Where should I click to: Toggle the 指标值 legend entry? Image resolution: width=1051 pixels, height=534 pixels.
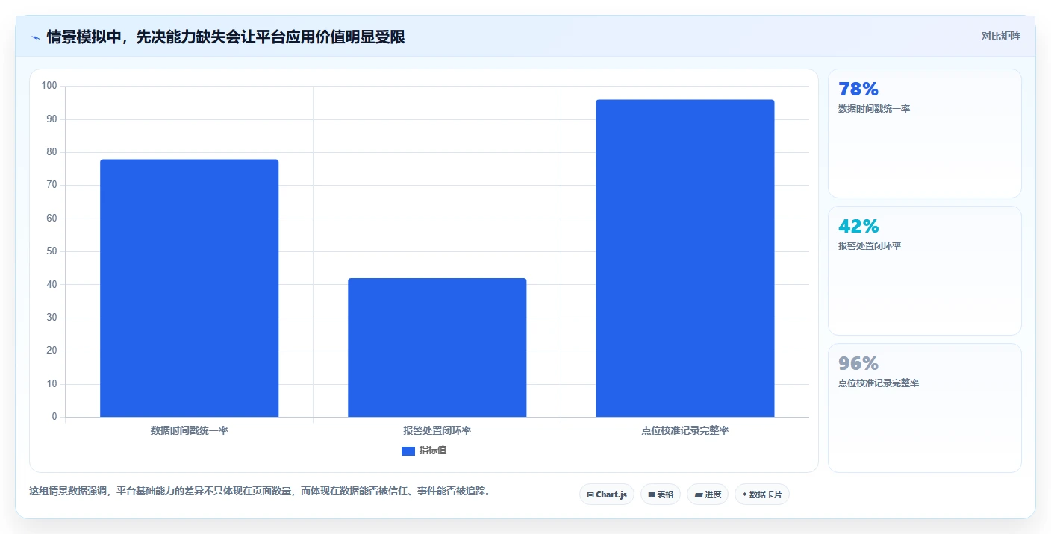coord(424,450)
